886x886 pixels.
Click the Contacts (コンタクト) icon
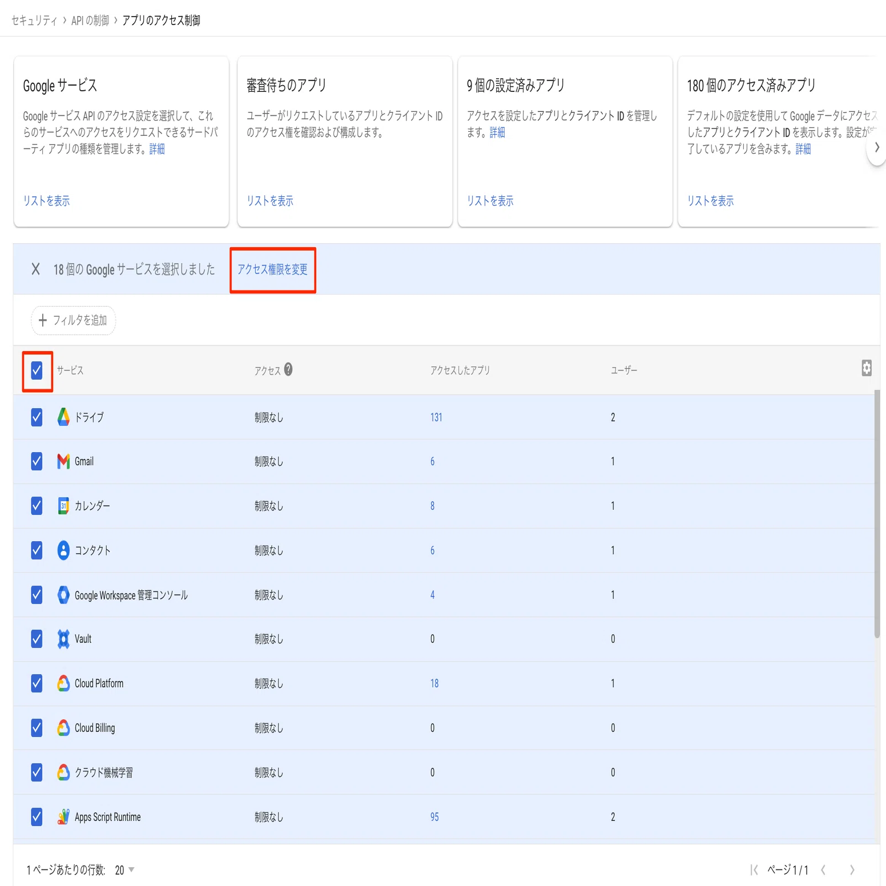click(63, 550)
